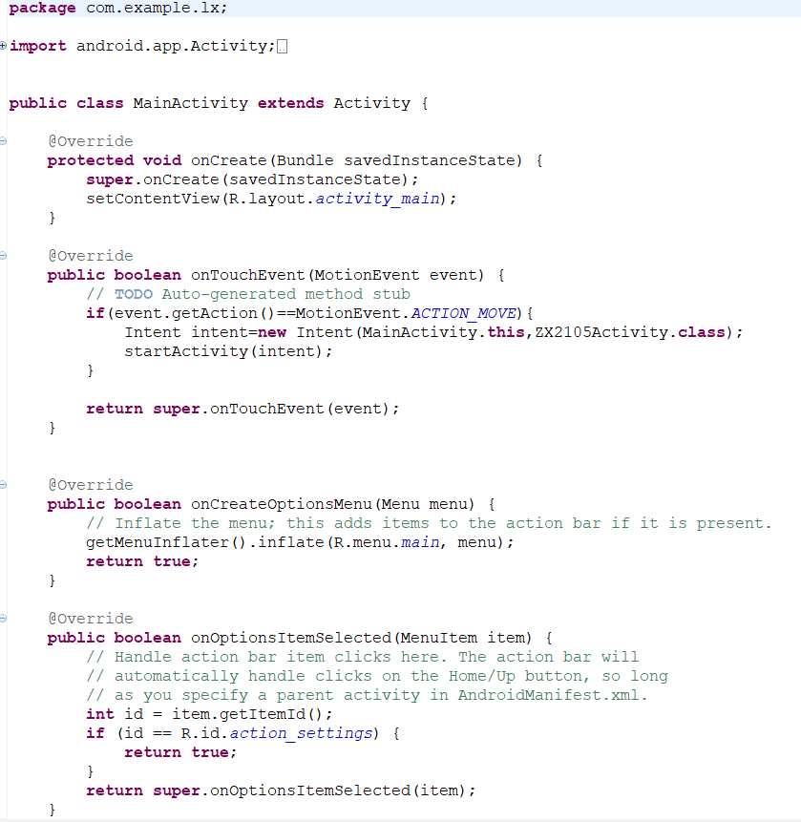The image size is (801, 822).
Task: Click the package com.example.lx line
Action: (x=118, y=8)
